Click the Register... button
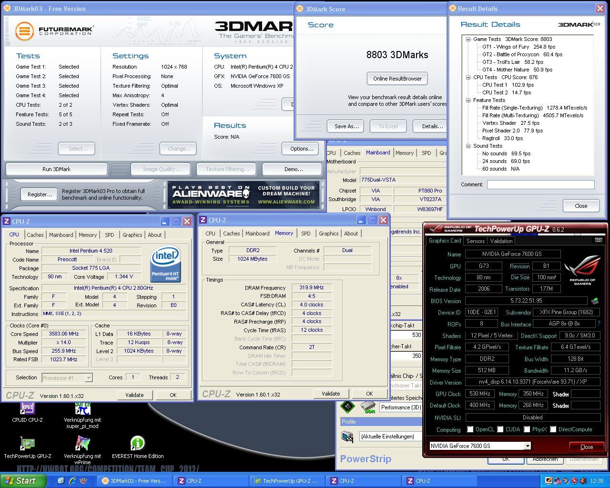 point(40,194)
